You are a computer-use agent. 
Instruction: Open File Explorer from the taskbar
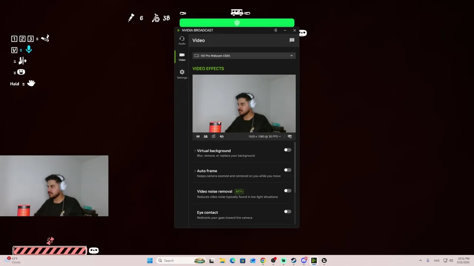click(x=222, y=260)
